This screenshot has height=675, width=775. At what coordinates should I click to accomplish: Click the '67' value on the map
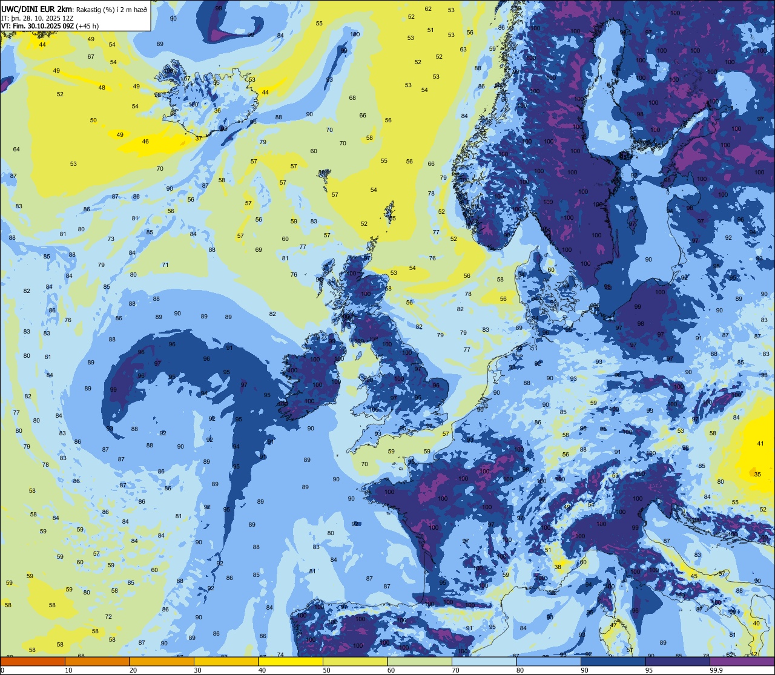click(91, 56)
